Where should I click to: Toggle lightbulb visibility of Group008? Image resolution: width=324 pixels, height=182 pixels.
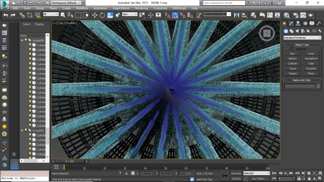pos(26,40)
